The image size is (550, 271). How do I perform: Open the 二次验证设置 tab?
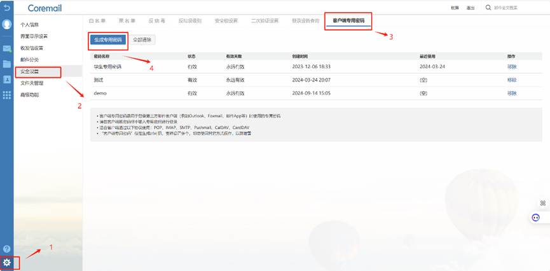point(264,20)
